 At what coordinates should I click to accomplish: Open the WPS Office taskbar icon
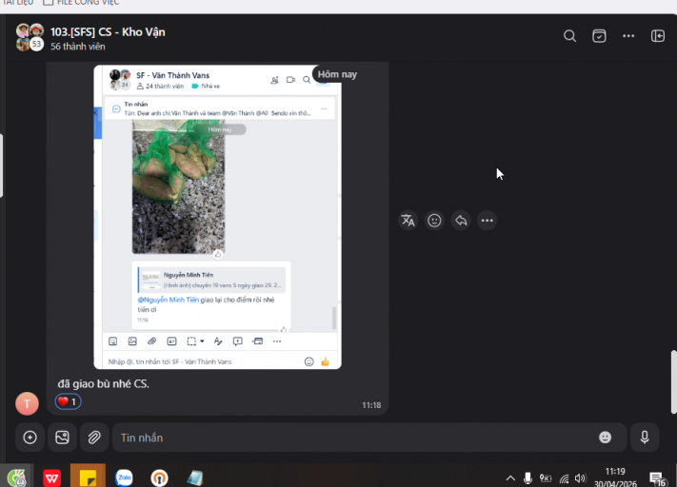(x=52, y=477)
